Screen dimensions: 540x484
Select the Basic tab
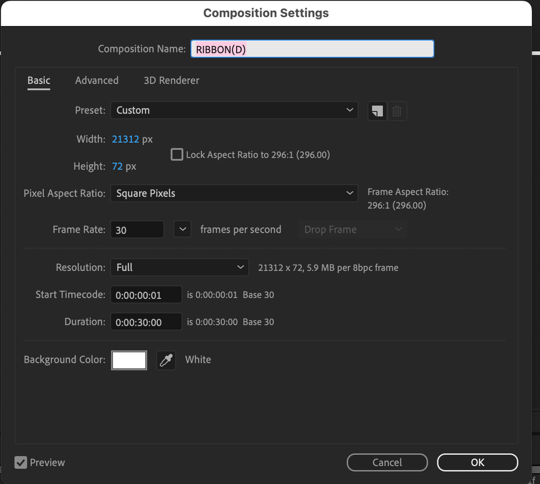[x=39, y=81]
